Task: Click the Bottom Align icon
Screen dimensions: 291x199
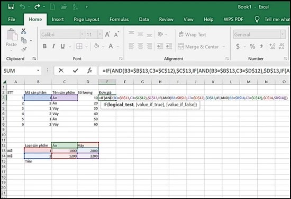Action: pos(149,35)
